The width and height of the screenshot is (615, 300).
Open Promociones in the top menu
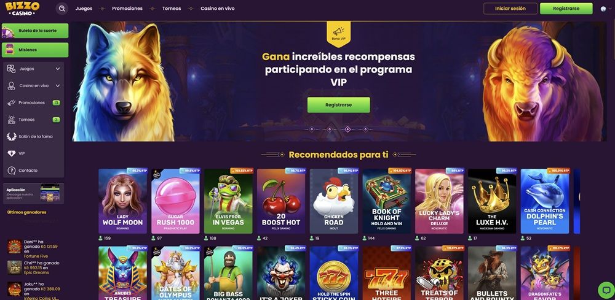tap(127, 9)
